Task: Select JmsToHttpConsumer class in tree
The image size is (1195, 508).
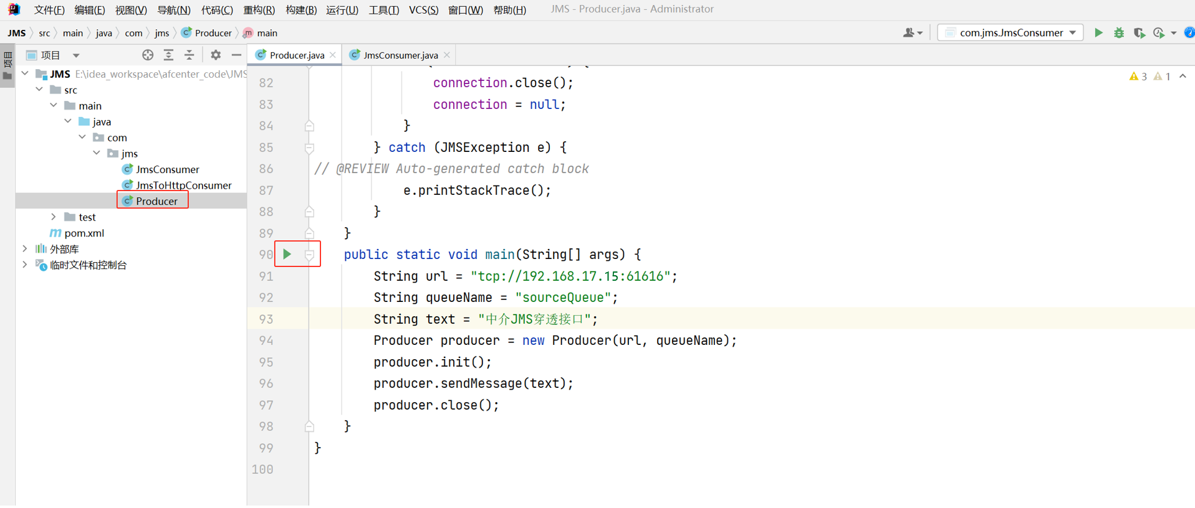Action: [183, 186]
